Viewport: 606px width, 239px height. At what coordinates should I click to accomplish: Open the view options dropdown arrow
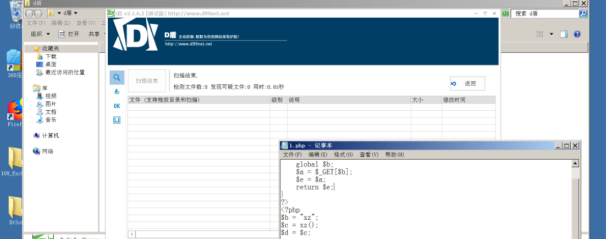[x=551, y=34]
